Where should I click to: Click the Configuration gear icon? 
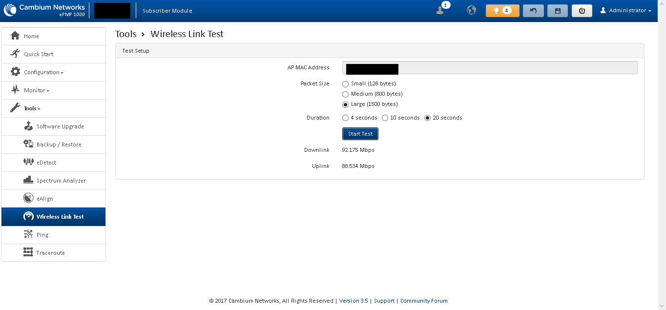[x=15, y=72]
